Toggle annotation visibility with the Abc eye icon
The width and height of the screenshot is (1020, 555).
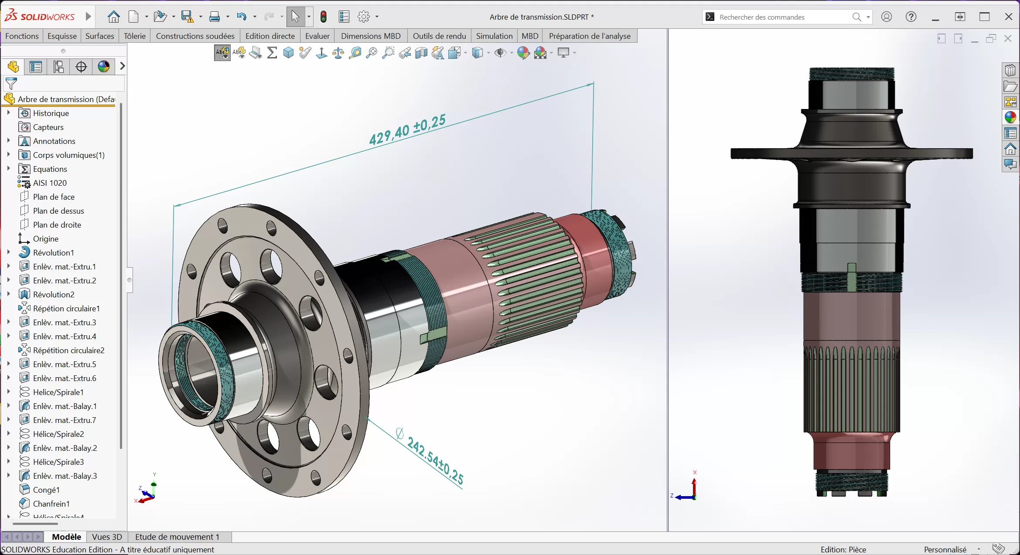(222, 53)
